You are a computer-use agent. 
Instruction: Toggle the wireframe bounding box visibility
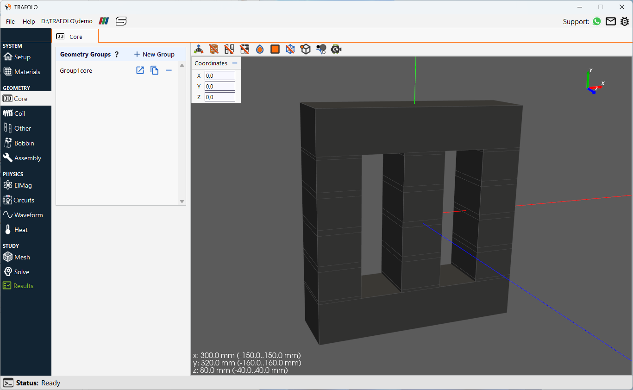point(290,49)
